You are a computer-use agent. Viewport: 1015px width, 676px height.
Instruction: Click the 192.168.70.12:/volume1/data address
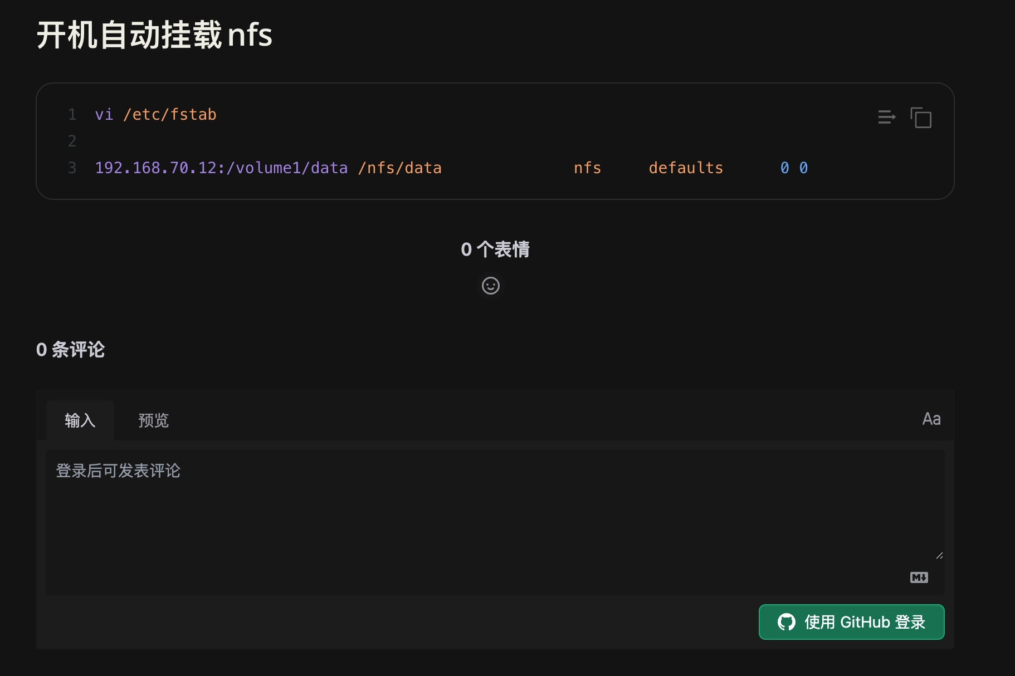coord(221,168)
